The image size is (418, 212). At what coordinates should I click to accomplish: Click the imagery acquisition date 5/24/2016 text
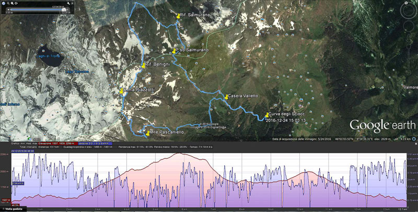302,139
